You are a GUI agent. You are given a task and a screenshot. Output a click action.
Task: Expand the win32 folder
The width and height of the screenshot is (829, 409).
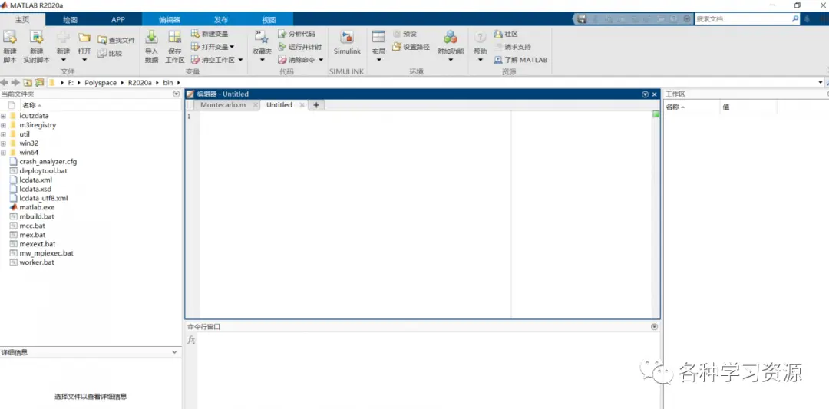(x=4, y=143)
